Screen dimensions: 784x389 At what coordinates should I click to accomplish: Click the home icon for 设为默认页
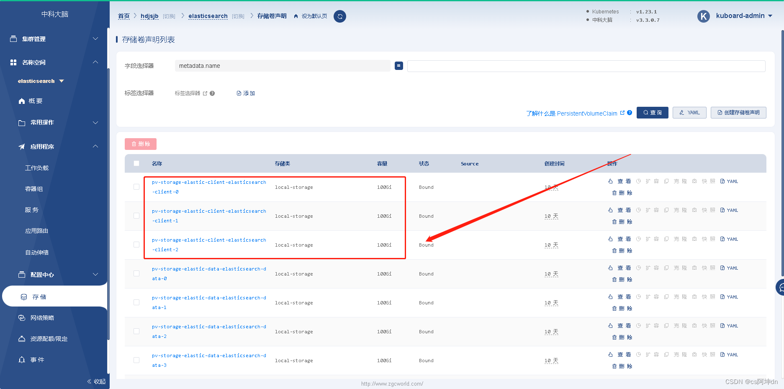pyautogui.click(x=296, y=16)
